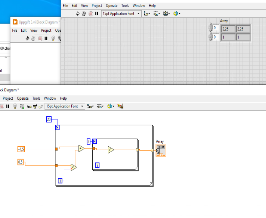This screenshot has height=218, width=266.
Task: Open Tools menu in lower block diagram
Action: tap(36, 98)
